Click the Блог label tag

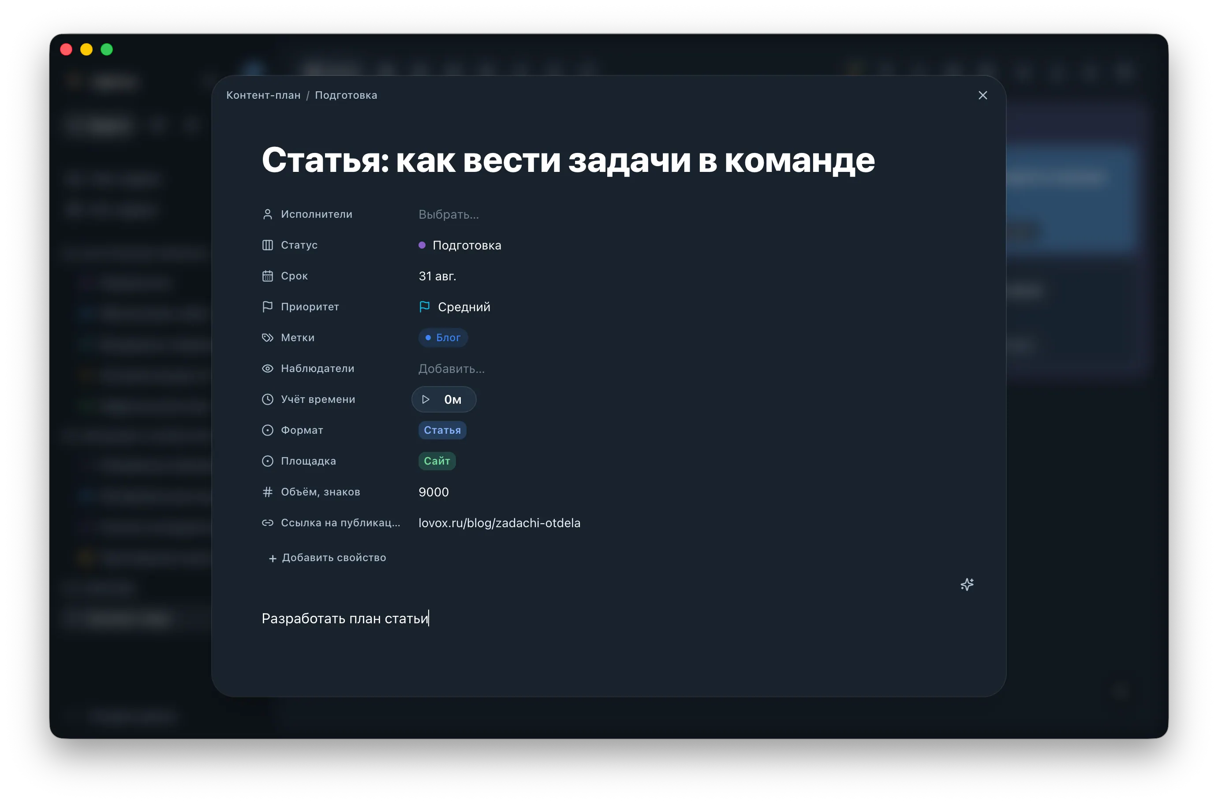pyautogui.click(x=443, y=337)
